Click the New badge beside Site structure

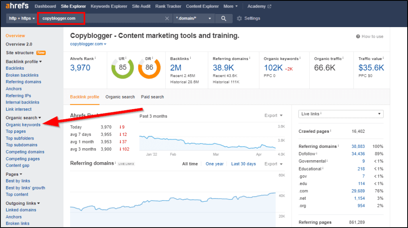click(x=41, y=53)
